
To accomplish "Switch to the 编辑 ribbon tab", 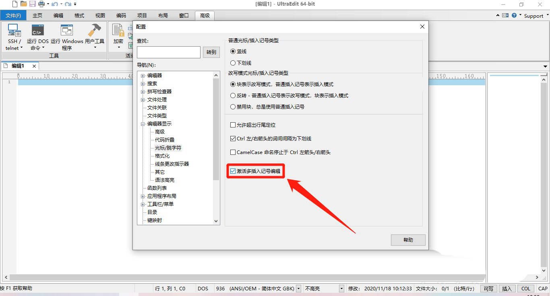I will (58, 15).
